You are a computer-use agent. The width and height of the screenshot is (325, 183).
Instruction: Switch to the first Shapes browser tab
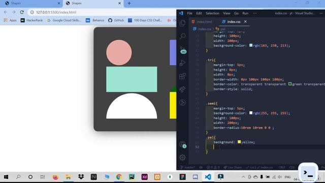[x=31, y=4]
